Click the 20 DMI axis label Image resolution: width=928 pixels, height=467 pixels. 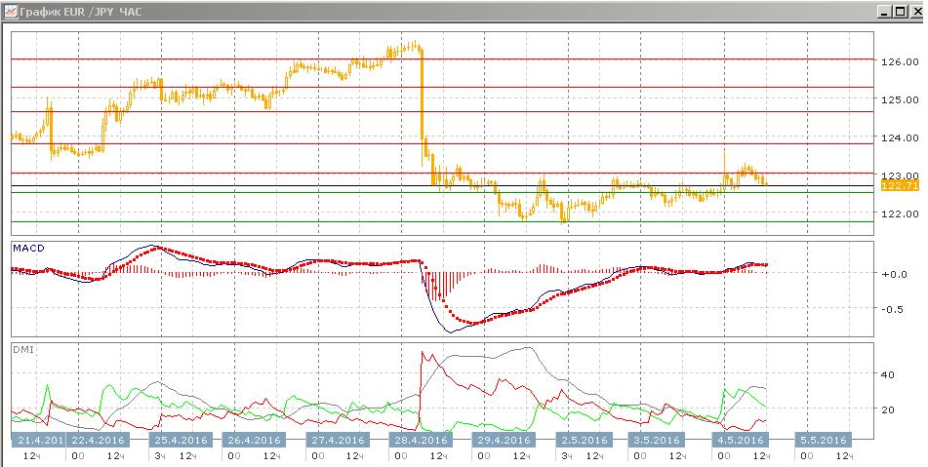888,409
